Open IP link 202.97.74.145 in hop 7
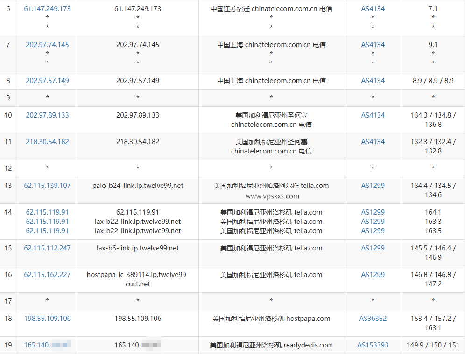 48,45
